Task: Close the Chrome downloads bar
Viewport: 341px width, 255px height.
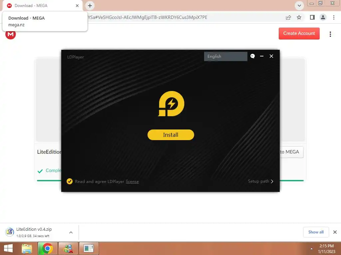Action: coord(335,232)
